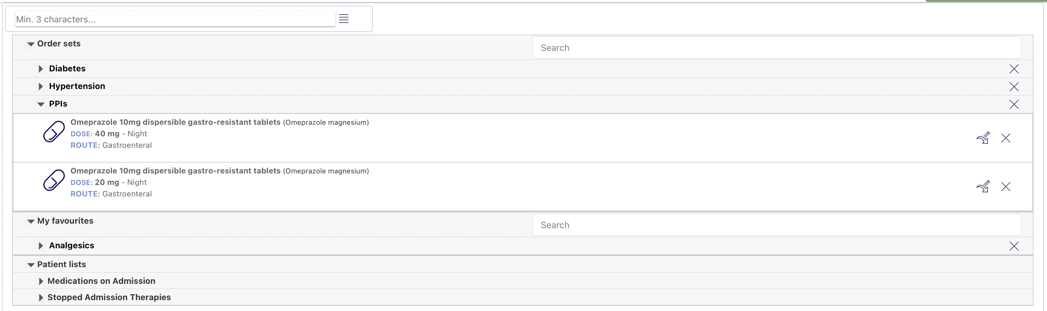Collapse the PPIs order set
Screen dimensions: 1047x311
pyautogui.click(x=41, y=104)
